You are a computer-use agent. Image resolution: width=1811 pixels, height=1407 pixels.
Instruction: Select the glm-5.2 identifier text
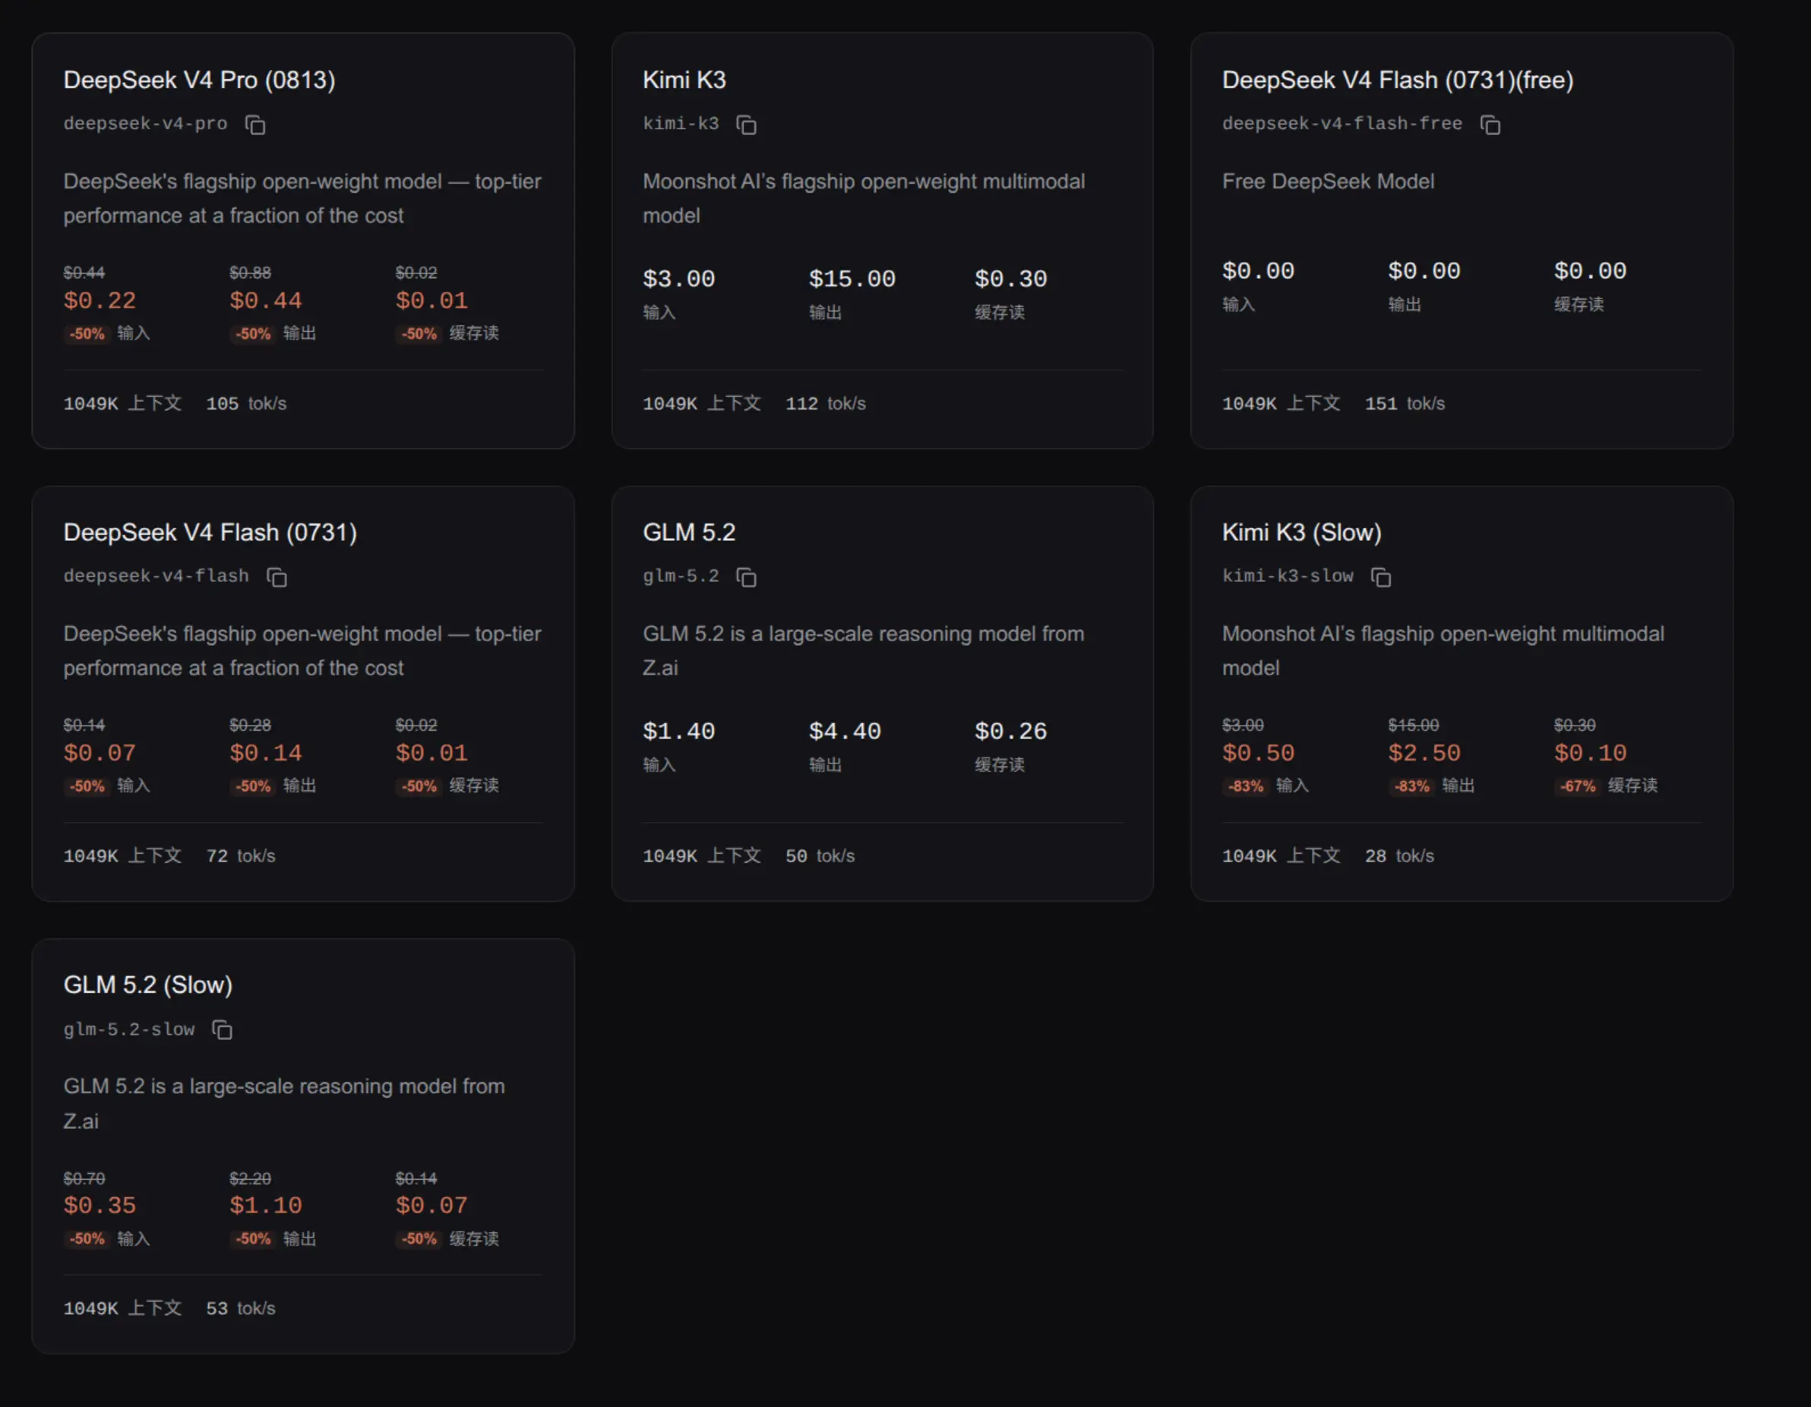click(x=681, y=576)
